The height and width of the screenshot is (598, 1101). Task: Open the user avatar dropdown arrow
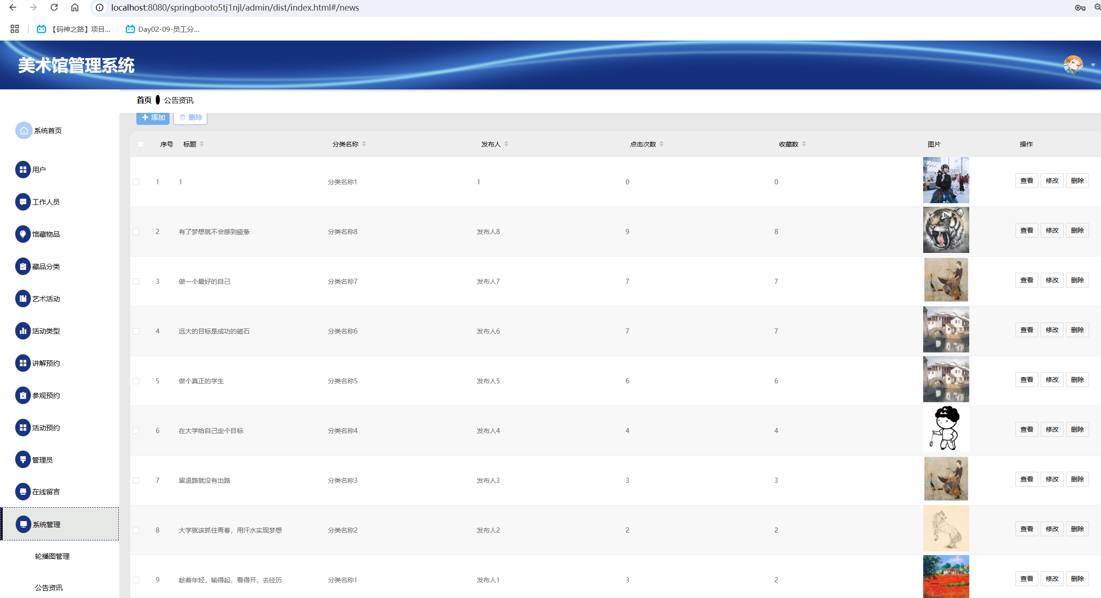(1093, 65)
